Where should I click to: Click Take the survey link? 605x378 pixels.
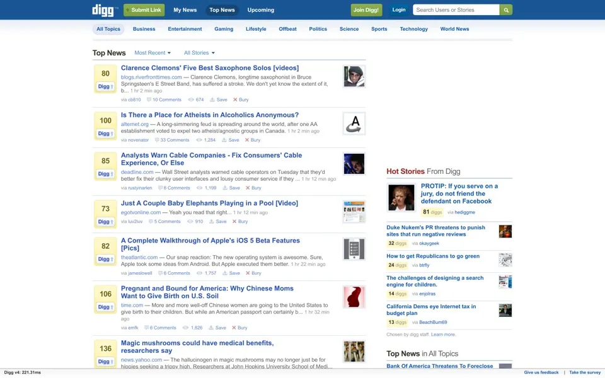tap(585, 372)
